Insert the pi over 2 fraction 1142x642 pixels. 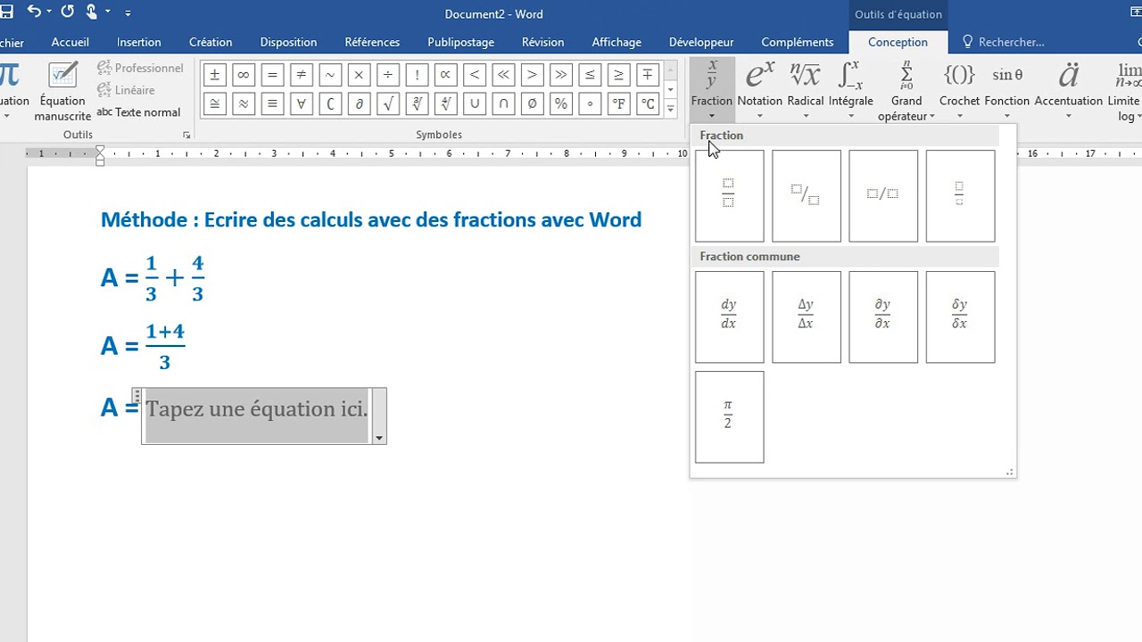730,416
